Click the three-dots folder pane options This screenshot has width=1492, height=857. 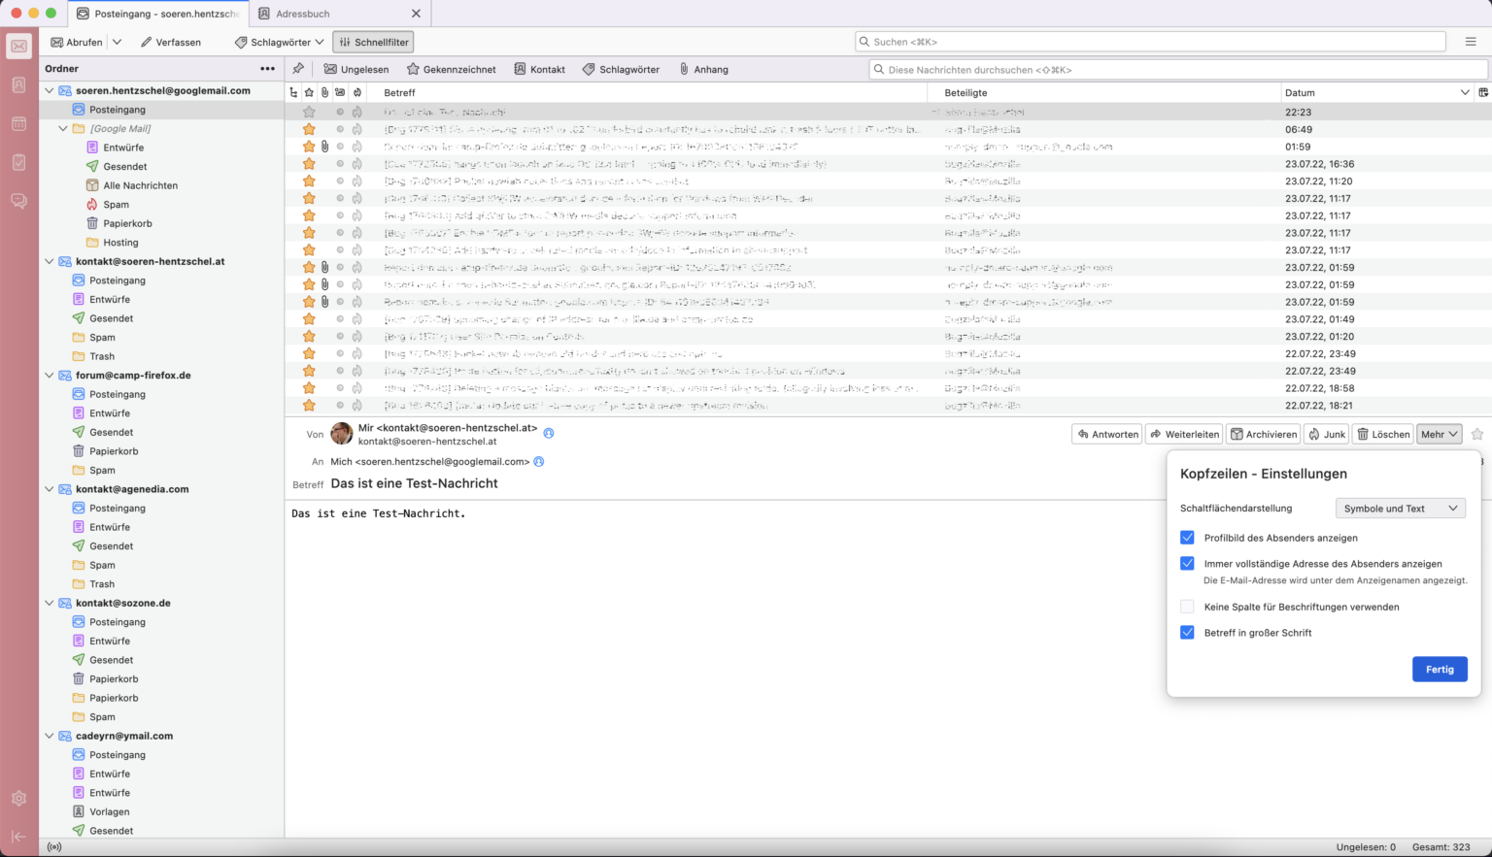coord(267,69)
